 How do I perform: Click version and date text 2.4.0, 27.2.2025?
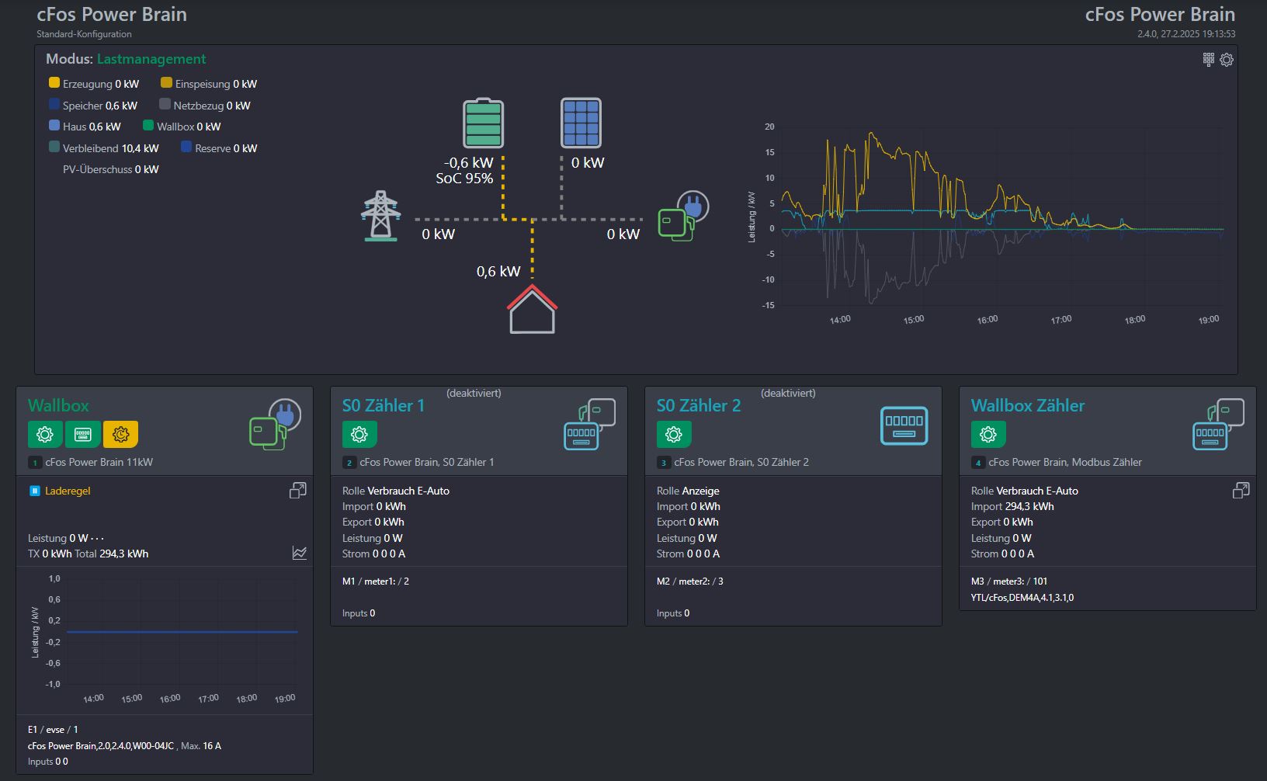pos(1186,34)
